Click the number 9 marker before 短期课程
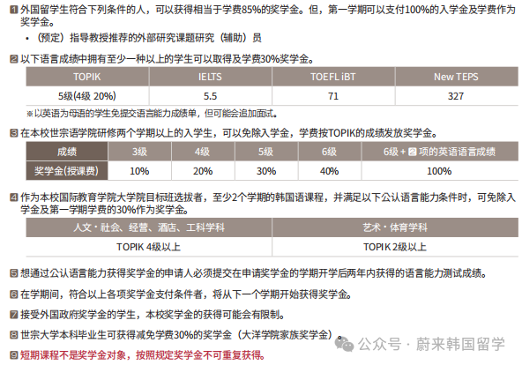The image size is (522, 365). click(x=13, y=355)
